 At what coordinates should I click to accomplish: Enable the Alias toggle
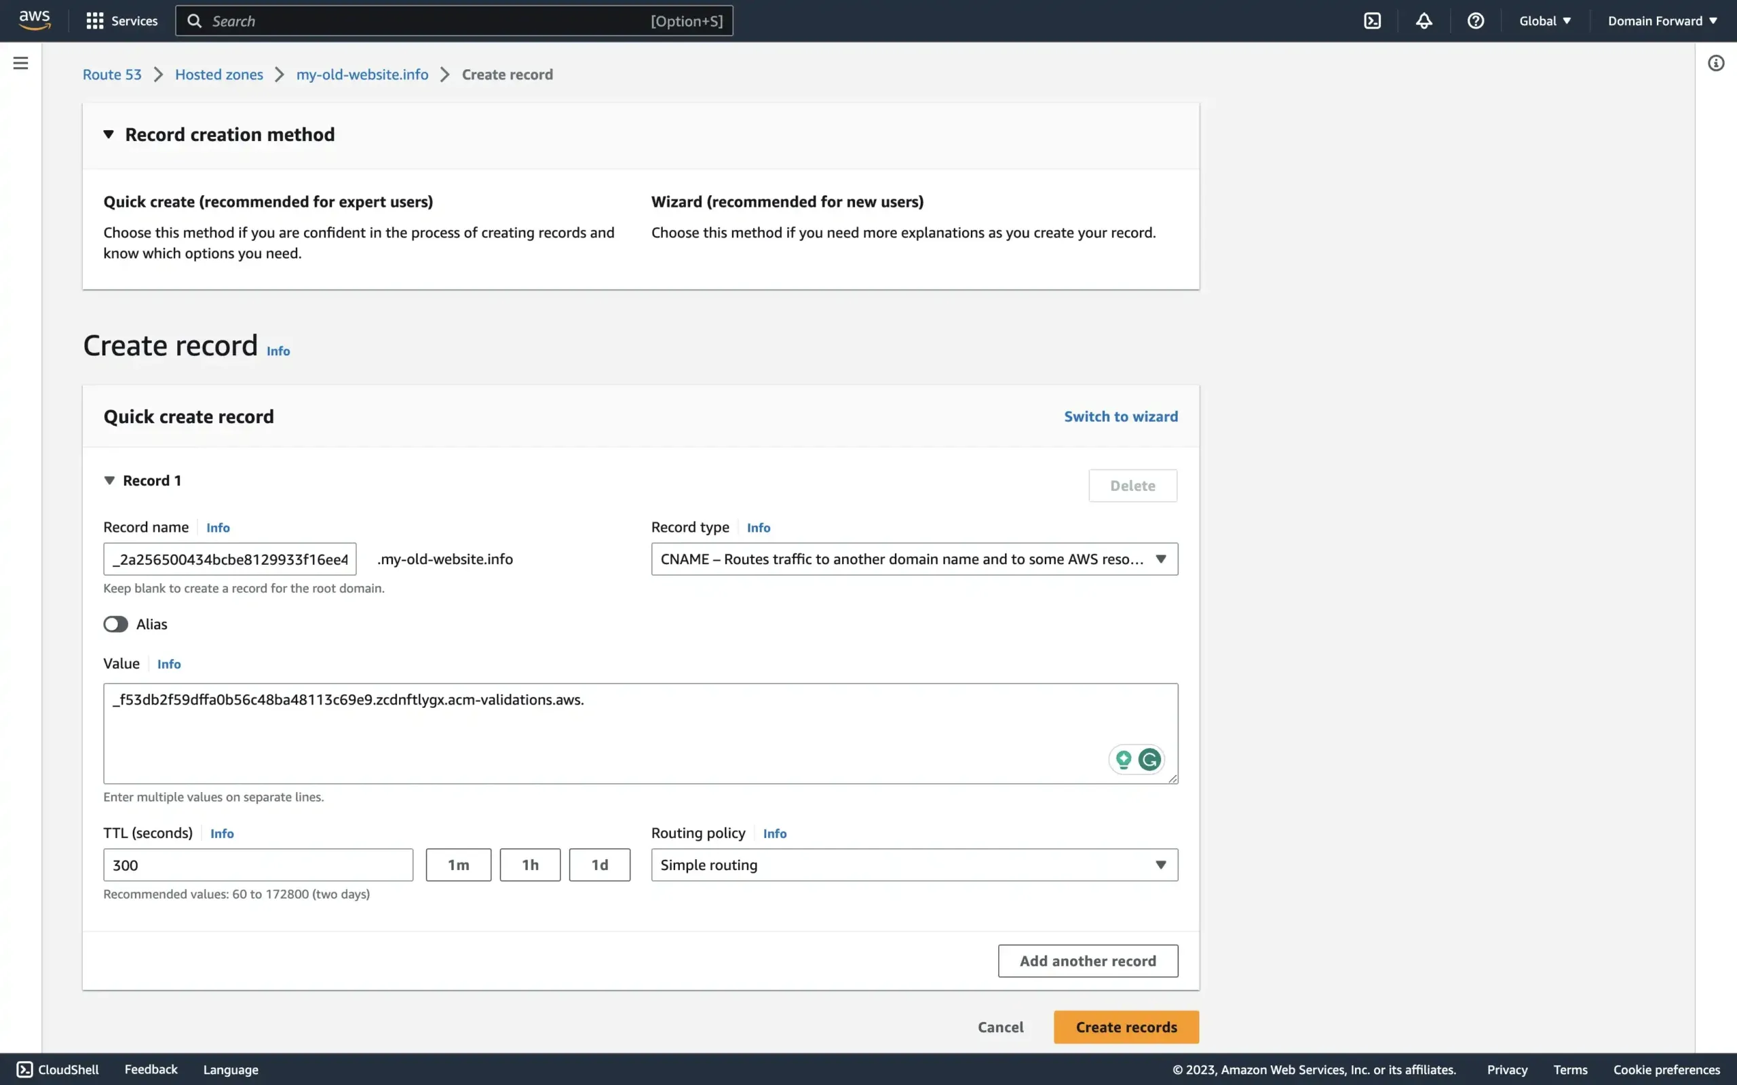(115, 624)
